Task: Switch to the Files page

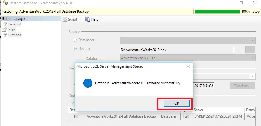Action: 12,30
